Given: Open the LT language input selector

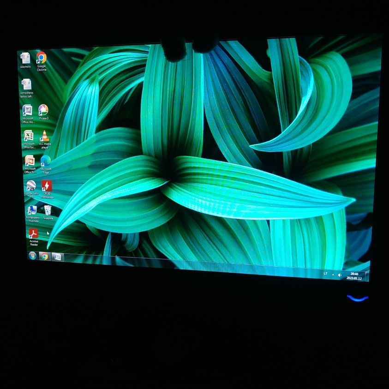Looking at the screenshot, I should pyautogui.click(x=325, y=274).
